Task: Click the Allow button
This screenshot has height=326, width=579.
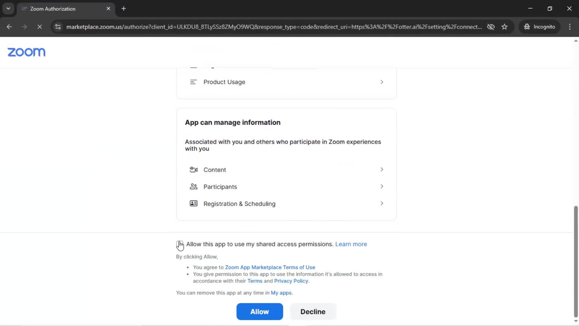Action: [260, 312]
